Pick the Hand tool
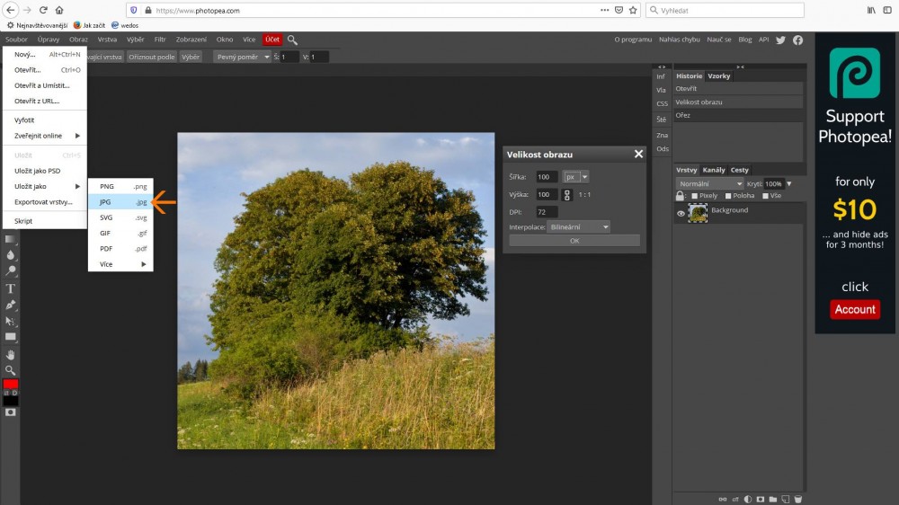Screen dimensions: 899x505 click(x=11, y=354)
